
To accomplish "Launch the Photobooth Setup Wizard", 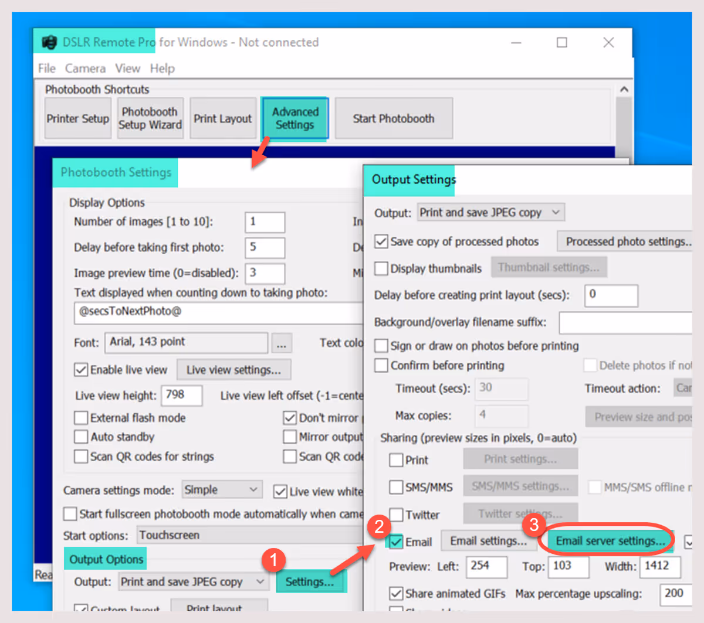I will pos(150,118).
